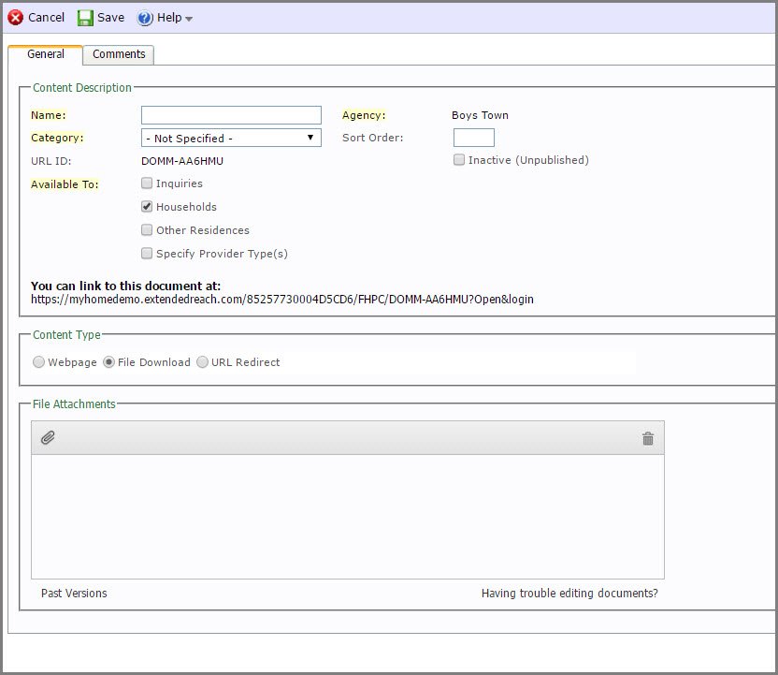Enable Specify Provider Type(s) checkbox
This screenshot has height=675, width=778.
tap(147, 254)
